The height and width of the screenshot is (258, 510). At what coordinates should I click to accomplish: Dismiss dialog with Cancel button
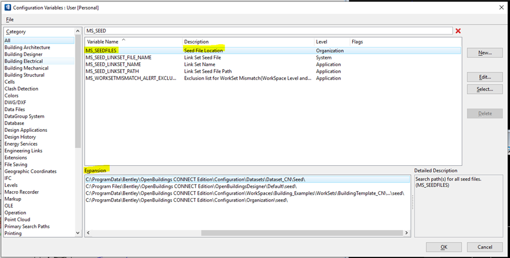click(x=484, y=247)
